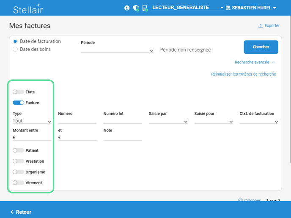The height and width of the screenshot is (218, 291).
Task: Click the binder icon beside Sebastien Hurel
Action: [x=228, y=8]
